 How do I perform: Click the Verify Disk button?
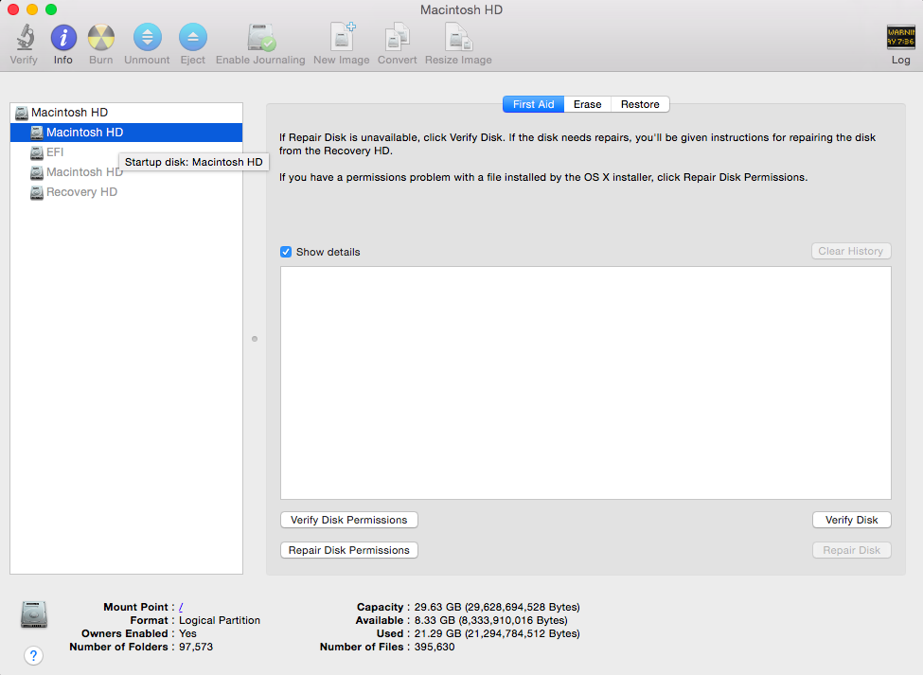[x=851, y=521]
